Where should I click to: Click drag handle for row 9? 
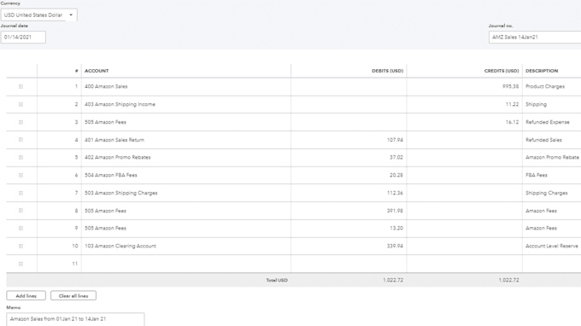coord(21,228)
